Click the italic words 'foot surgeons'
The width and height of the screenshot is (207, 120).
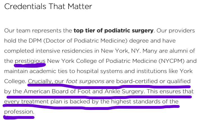tap(85, 81)
